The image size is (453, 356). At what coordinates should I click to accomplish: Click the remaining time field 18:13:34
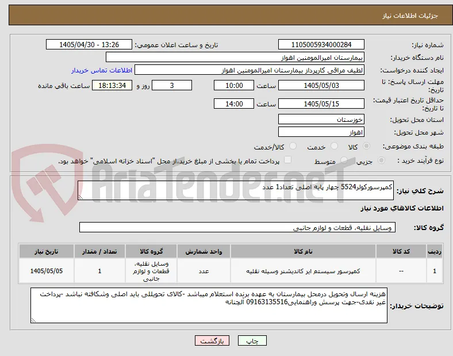click(x=112, y=85)
